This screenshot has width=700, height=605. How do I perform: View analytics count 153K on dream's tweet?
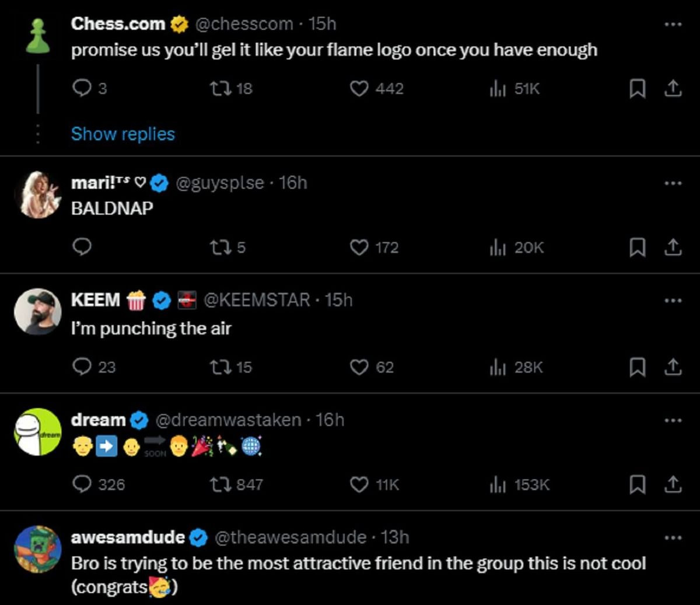pyautogui.click(x=517, y=485)
